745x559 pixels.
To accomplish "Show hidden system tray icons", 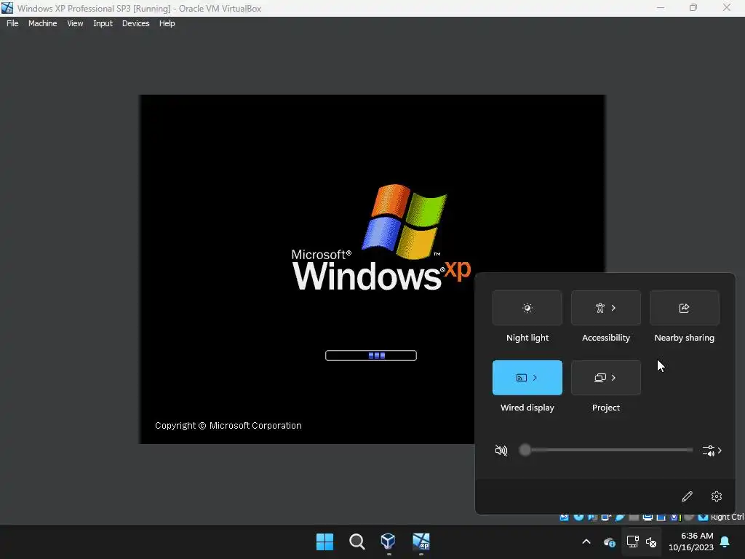I will 586,542.
